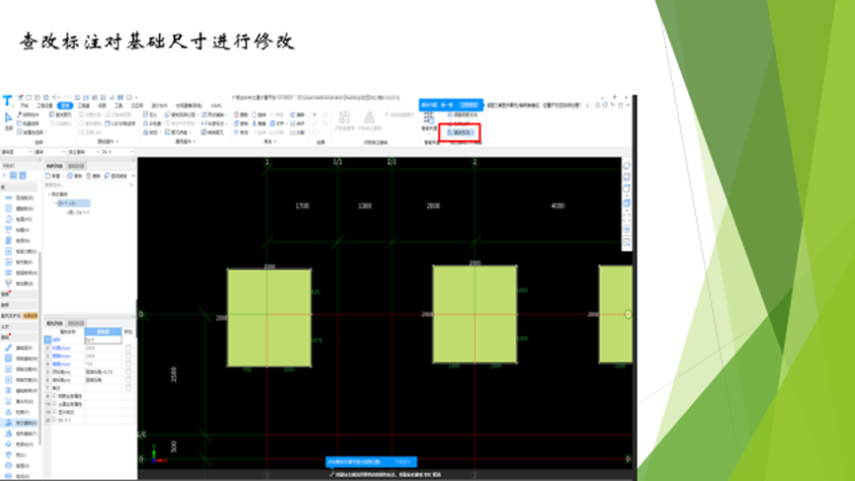Select the 选择 arrow tool in ribbon
The height and width of the screenshot is (481, 855).
pyautogui.click(x=7, y=121)
